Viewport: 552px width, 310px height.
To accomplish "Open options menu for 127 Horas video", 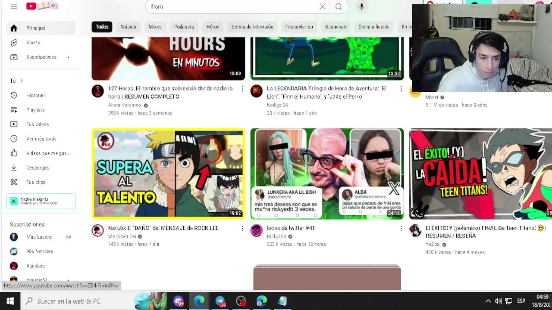I will pyautogui.click(x=242, y=89).
